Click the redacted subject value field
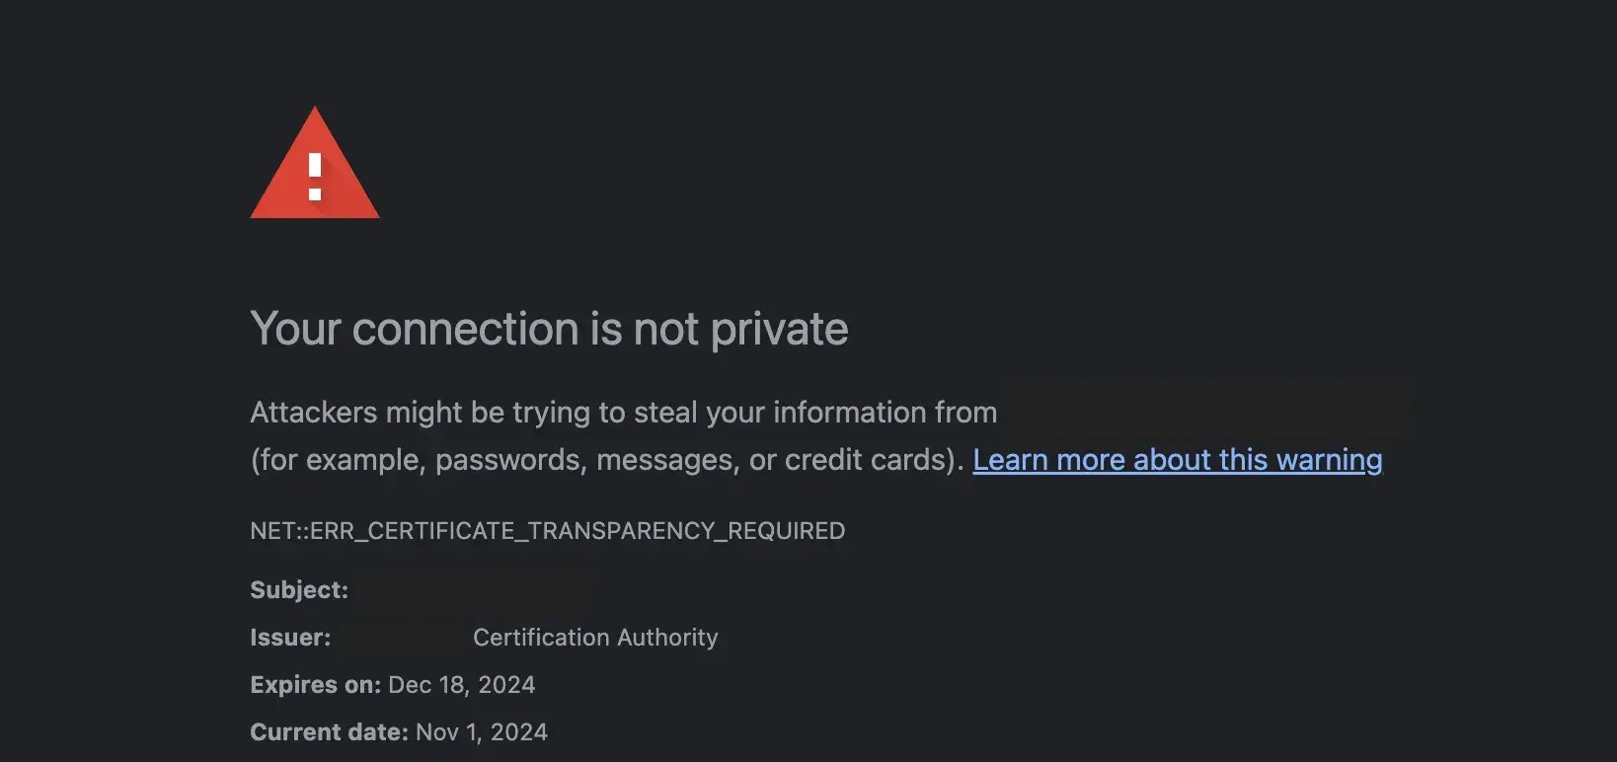This screenshot has height=762, width=1617. point(474,590)
